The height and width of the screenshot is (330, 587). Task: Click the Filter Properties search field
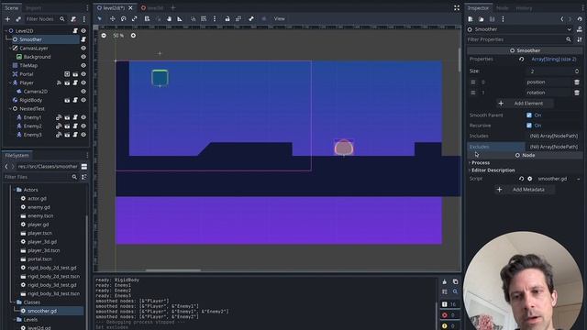tap(520, 39)
